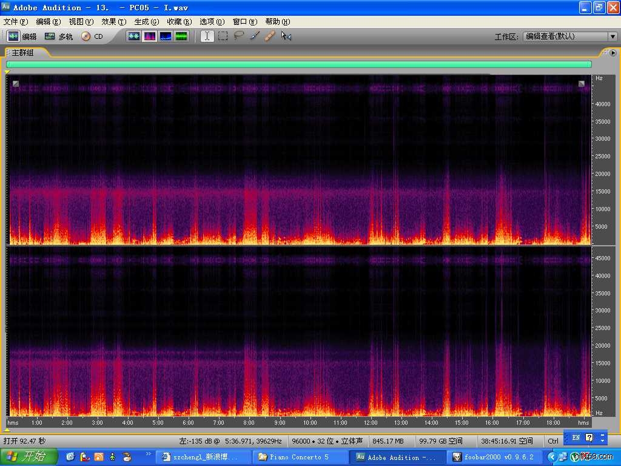Image resolution: width=621 pixels, height=466 pixels.
Task: Open the 效果 (Effects) menu
Action: (x=113, y=21)
